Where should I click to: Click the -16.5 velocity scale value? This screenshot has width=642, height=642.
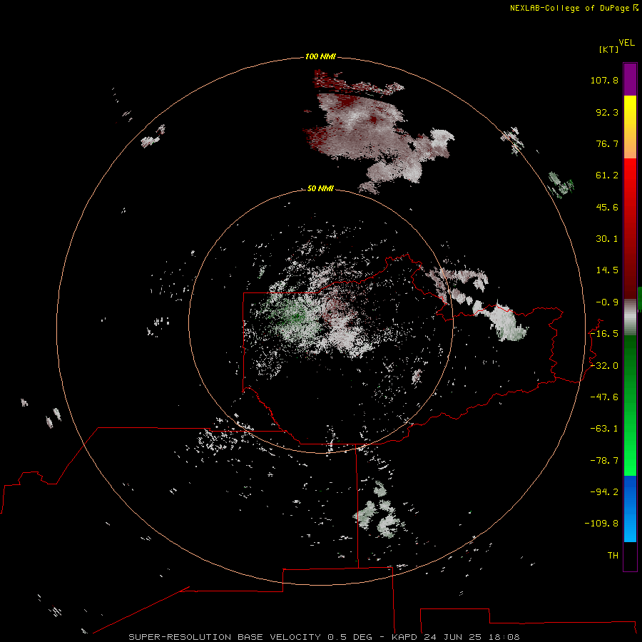tap(604, 334)
